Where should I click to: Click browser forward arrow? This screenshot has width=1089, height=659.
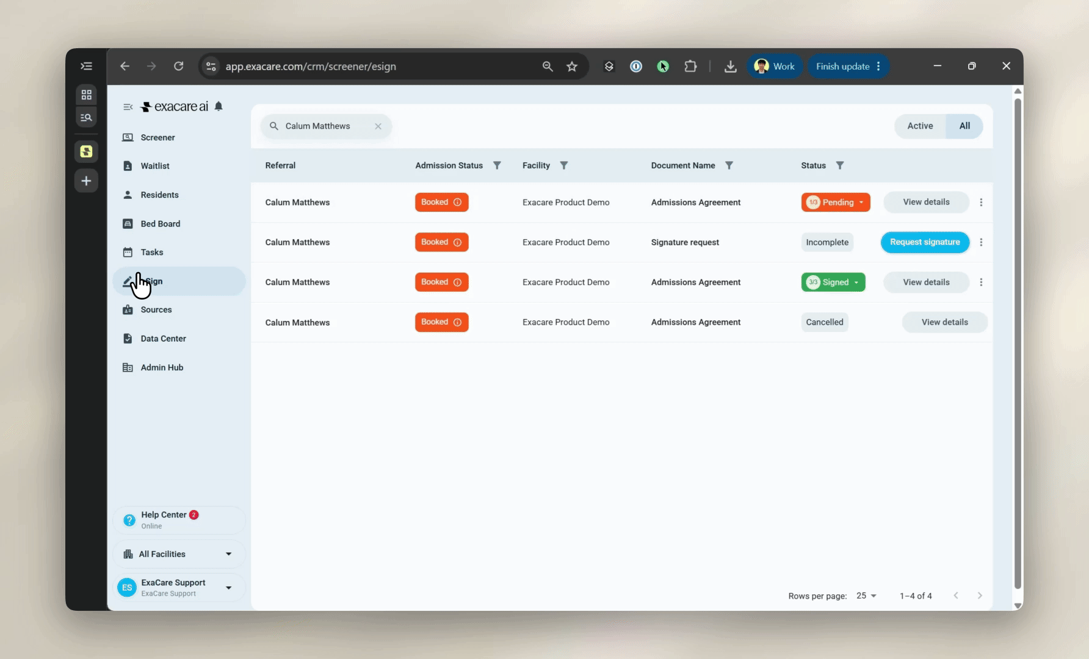point(151,66)
